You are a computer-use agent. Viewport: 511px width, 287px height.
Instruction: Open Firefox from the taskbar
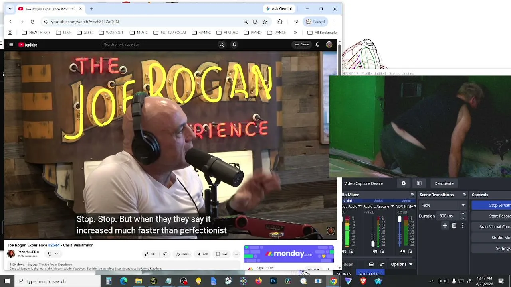click(258, 281)
